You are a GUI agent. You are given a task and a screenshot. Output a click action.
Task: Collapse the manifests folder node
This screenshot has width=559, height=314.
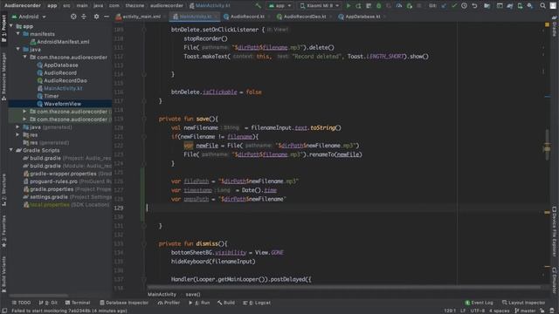pyautogui.click(x=18, y=34)
